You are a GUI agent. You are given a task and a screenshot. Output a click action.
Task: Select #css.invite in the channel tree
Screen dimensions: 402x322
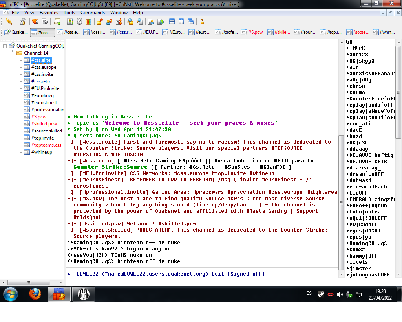[42, 74]
